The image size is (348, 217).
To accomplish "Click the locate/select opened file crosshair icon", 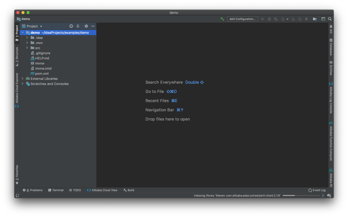I will click(71, 26).
